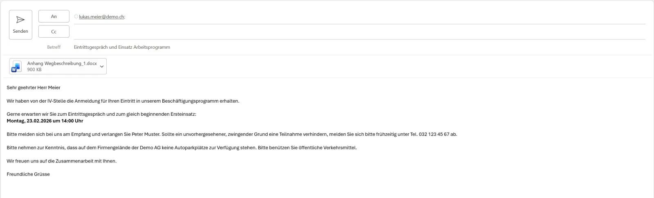Screen dimensions: 654x198
Task: Click the line starting Gerne erwarten wir Sie
Action: click(101, 114)
